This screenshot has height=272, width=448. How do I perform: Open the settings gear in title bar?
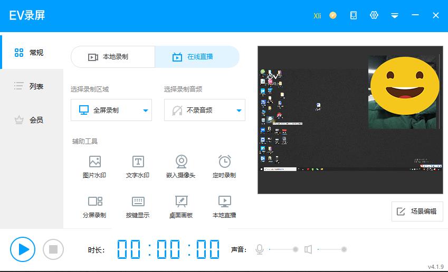[374, 15]
